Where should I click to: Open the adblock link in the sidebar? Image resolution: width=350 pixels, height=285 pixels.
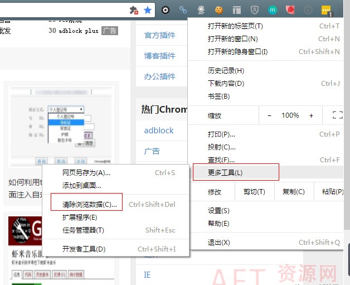coord(159,131)
